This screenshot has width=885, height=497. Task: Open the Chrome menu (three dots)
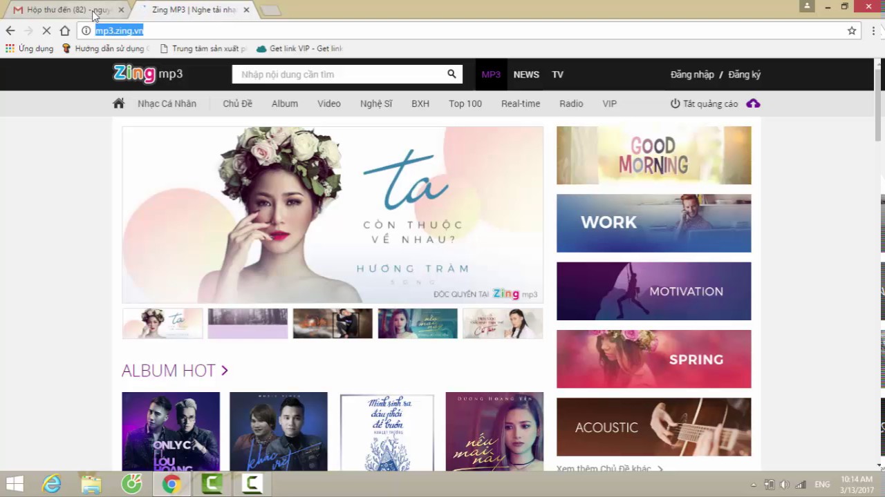(874, 30)
